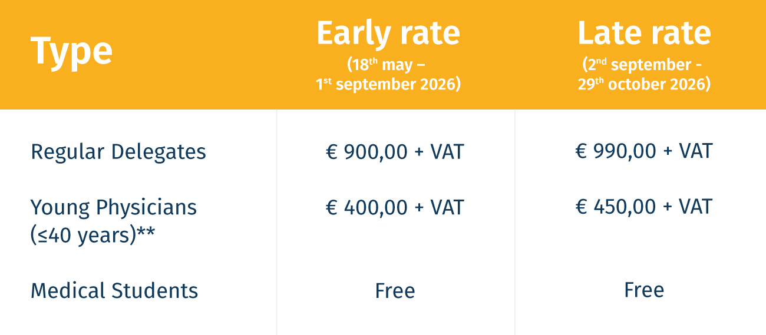Click the '18th may' date text

(379, 64)
